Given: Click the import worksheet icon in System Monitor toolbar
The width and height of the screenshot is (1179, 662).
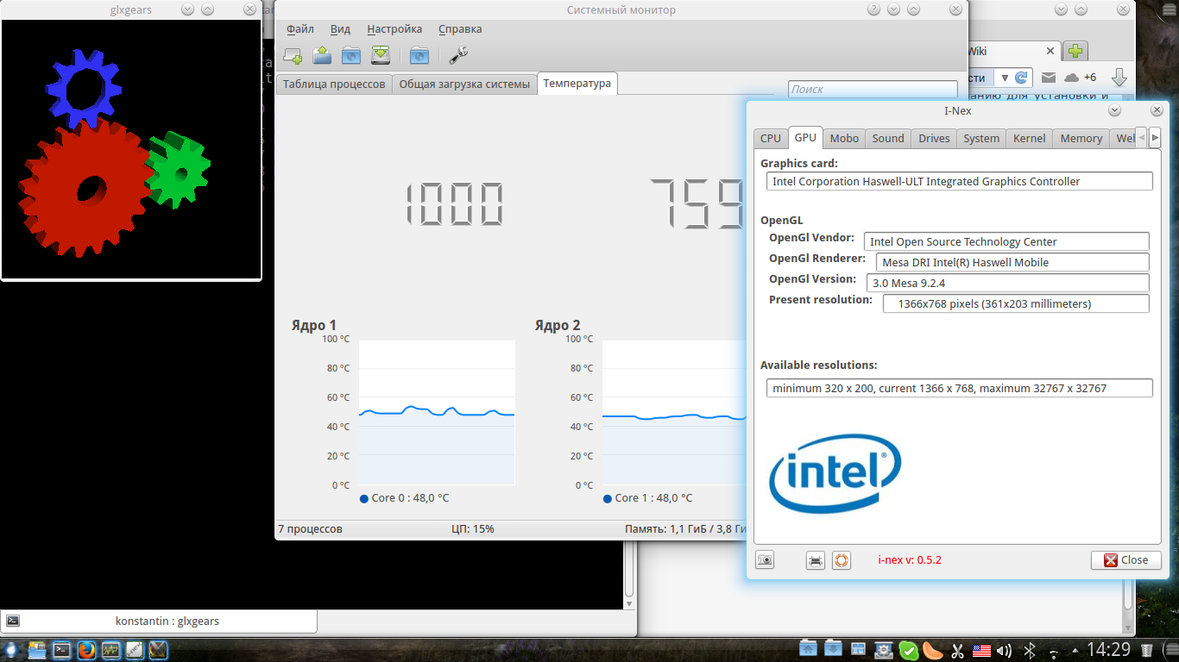Looking at the screenshot, I should (x=322, y=56).
